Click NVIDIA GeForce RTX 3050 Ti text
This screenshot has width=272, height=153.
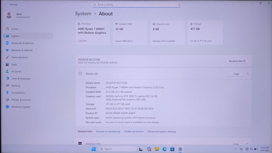pos(132,96)
